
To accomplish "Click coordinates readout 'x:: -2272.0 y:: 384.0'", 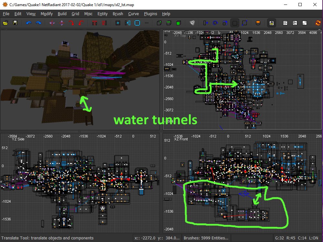I will (x=157, y=238).
